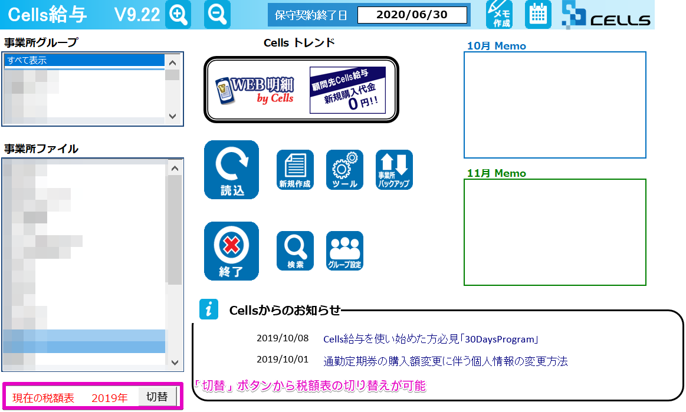Click scroll down arrow of 事業所グループ list

coord(172,116)
